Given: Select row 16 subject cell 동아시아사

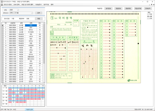Looking at the screenshot, I should click(31, 59).
